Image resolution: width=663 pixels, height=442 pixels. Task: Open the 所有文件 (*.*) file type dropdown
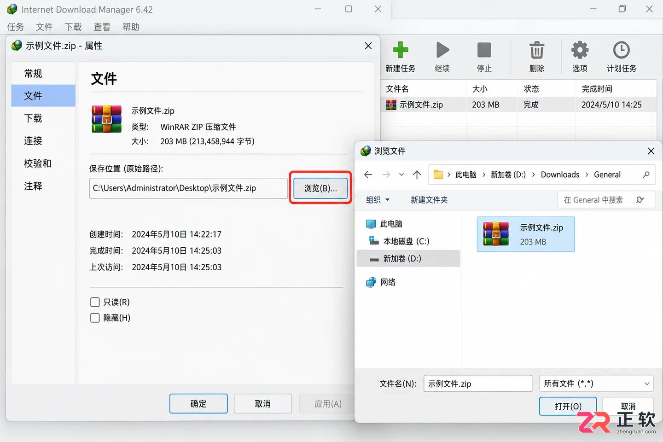pos(596,384)
